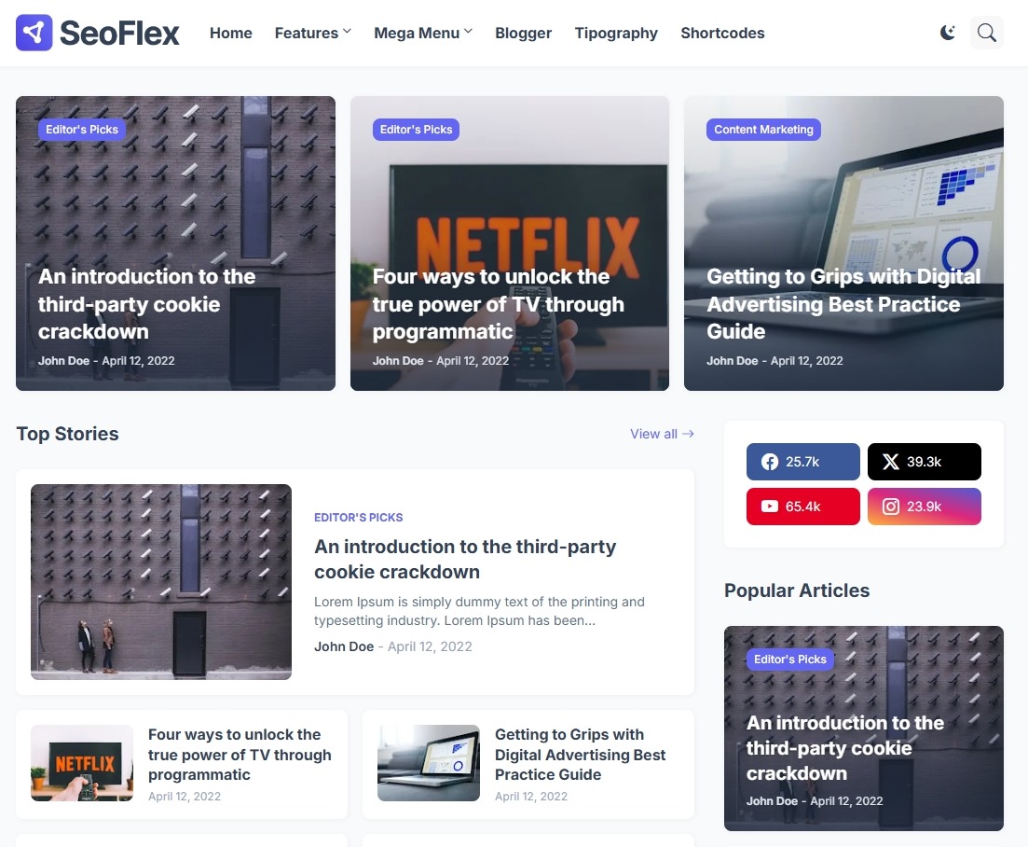Click the small Netflix TV thumbnail
The width and height of the screenshot is (1028, 847).
pyautogui.click(x=82, y=763)
